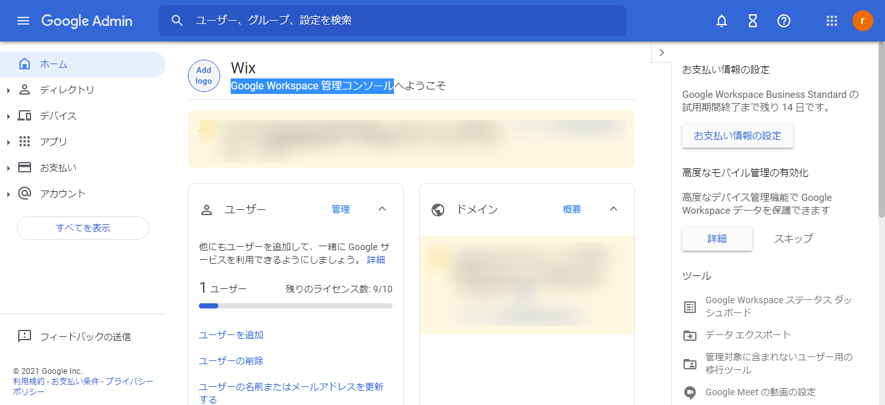
Task: Open the notifications bell
Action: pos(722,21)
